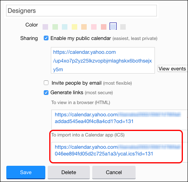Viewport: 188px width, 182px height.
Task: Click the selected blue color swatch
Action: [113, 26]
